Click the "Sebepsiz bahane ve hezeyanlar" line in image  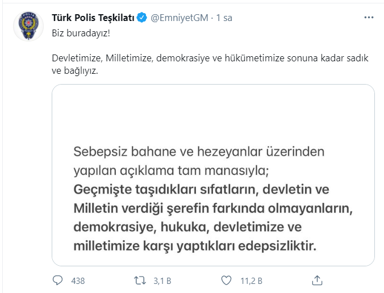click(x=199, y=152)
